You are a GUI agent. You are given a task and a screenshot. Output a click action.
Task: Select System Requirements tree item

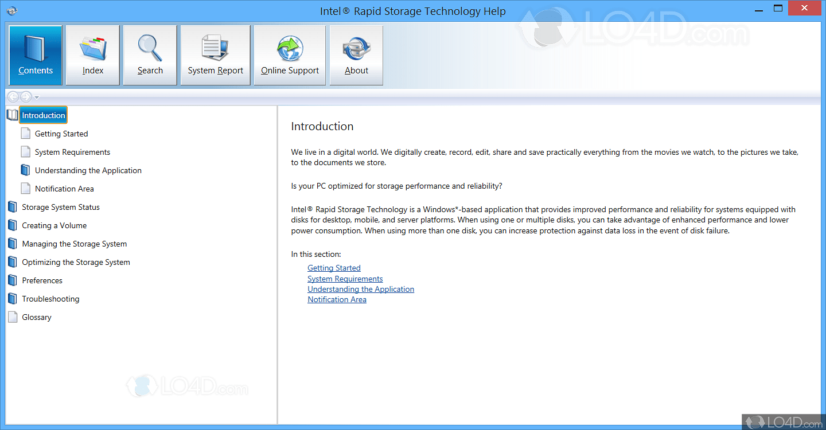pos(72,152)
